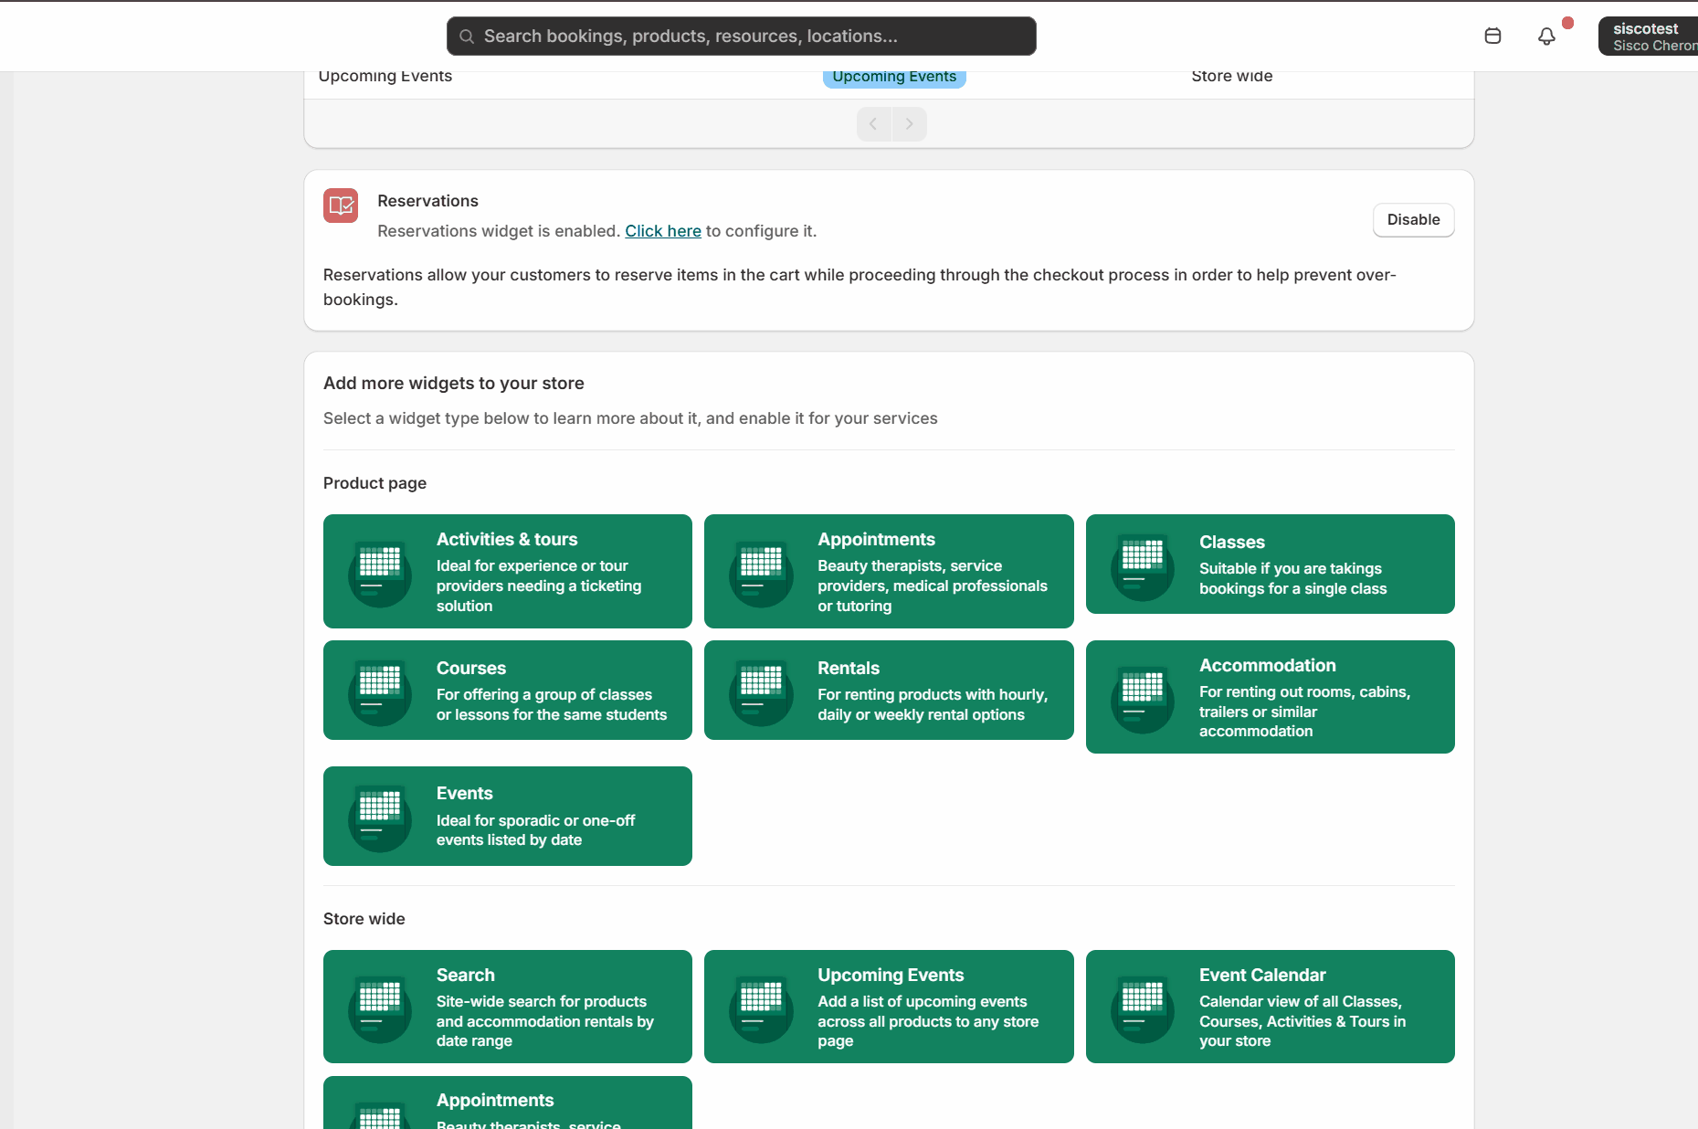Screen dimensions: 1698x1129
Task: Click the blue Upcoming Events badge
Action: (x=894, y=77)
